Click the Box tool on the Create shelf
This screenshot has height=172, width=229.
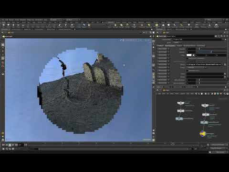tap(3, 25)
